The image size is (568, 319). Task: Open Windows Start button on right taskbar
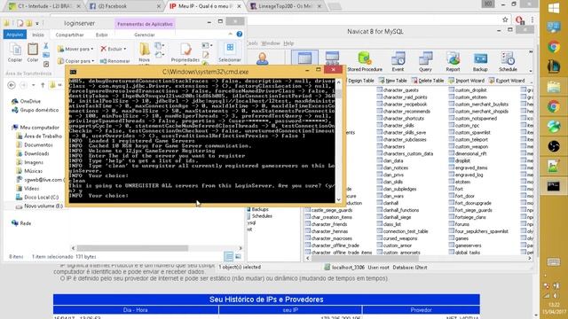pyautogui.click(x=554, y=8)
